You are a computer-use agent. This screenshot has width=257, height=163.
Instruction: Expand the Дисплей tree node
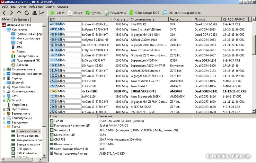[4, 83]
